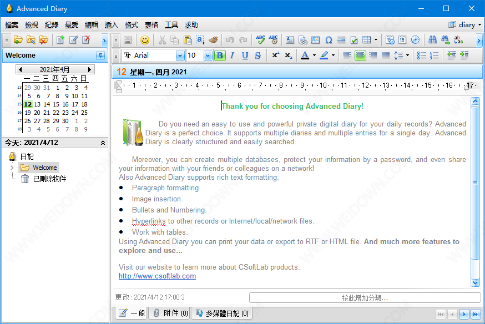Open the http://www.csoftlab.com link

pyautogui.click(x=157, y=276)
